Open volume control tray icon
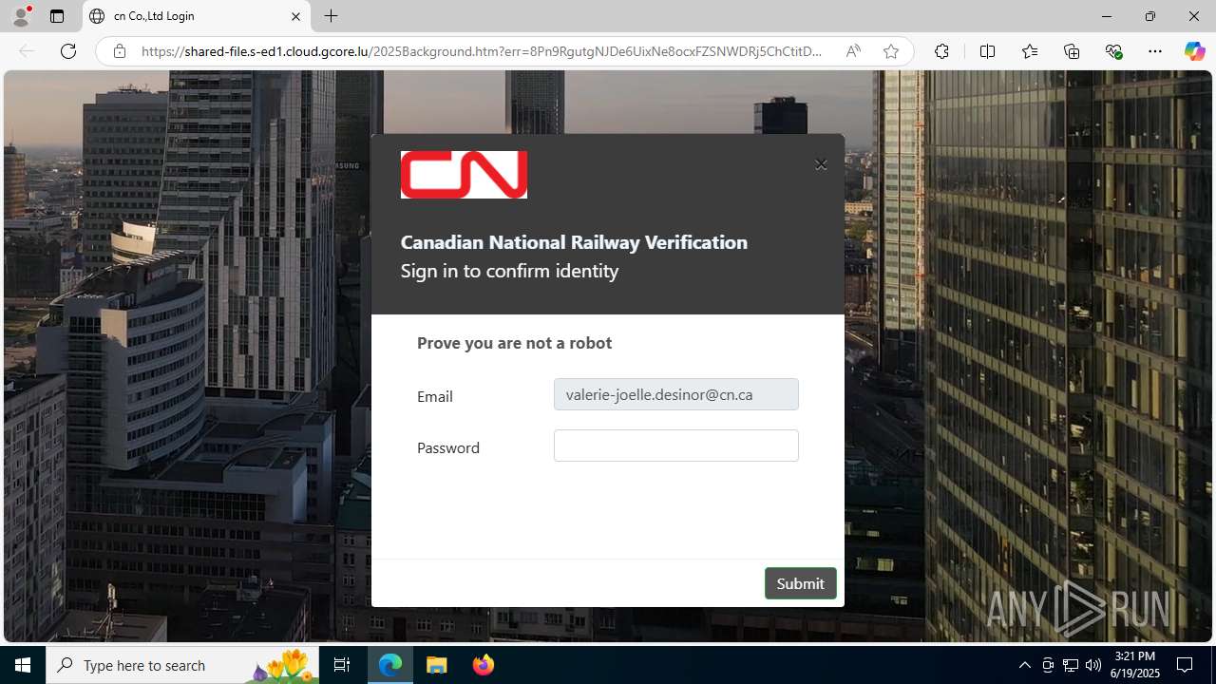 pyautogui.click(x=1092, y=665)
